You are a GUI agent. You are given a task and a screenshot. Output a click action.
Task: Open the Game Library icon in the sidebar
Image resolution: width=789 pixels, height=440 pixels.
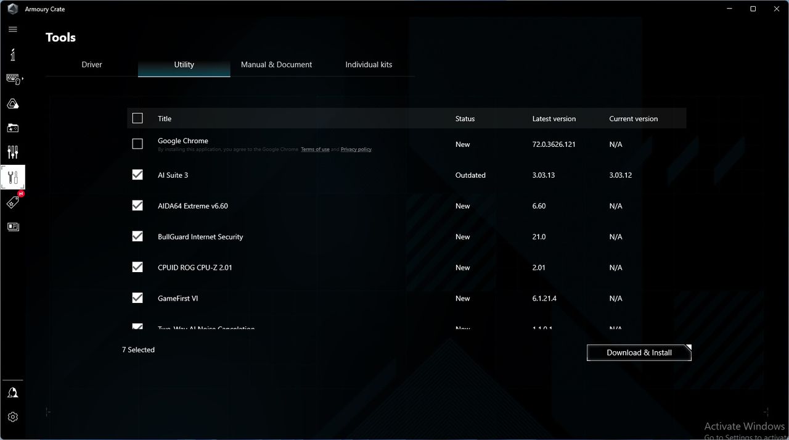(x=13, y=128)
